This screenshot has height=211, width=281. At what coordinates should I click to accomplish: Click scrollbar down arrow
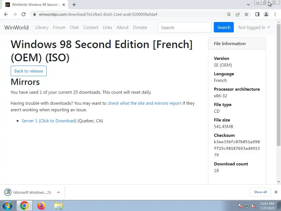tap(279, 182)
